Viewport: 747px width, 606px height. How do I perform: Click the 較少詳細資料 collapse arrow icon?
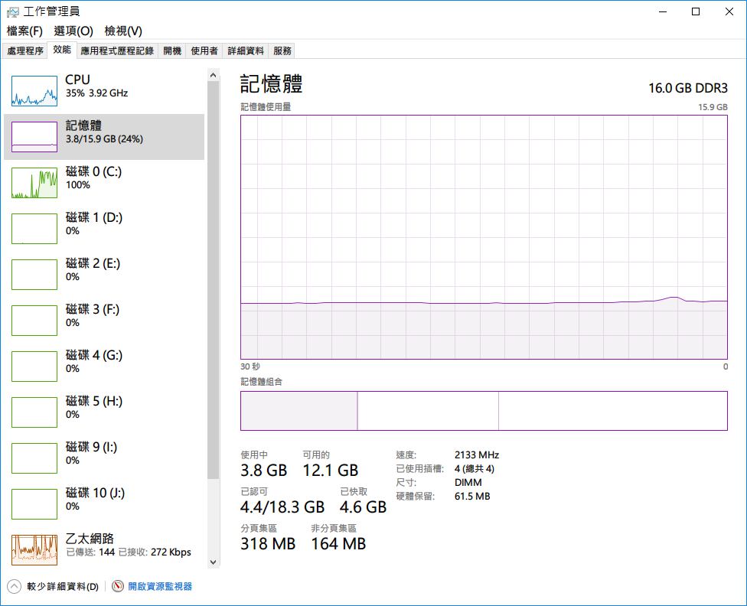coord(15,586)
